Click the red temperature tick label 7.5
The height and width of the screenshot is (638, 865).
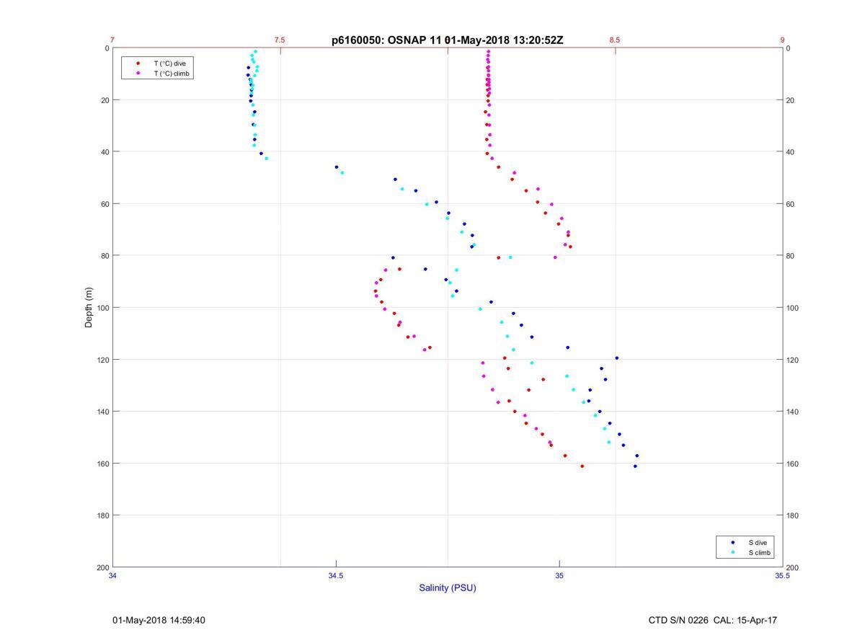pyautogui.click(x=280, y=40)
